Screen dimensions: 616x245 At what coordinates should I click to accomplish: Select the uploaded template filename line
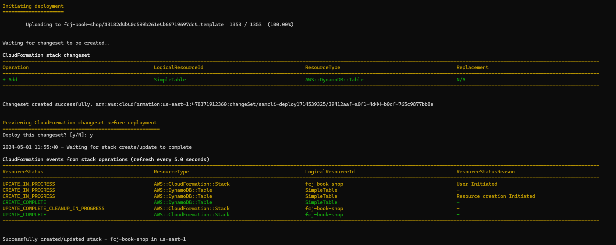[x=160, y=25]
